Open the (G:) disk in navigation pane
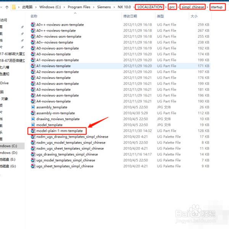 point(8,166)
